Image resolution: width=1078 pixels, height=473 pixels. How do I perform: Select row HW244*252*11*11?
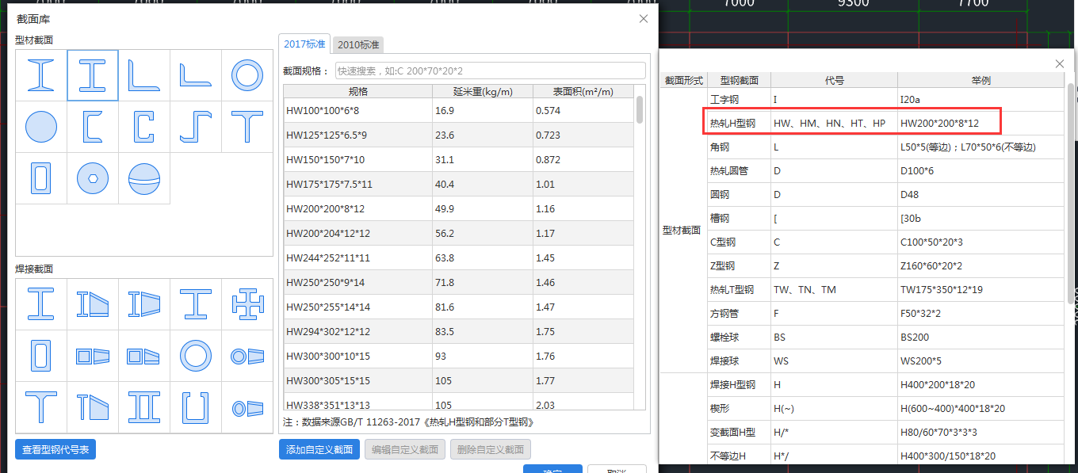coord(459,257)
